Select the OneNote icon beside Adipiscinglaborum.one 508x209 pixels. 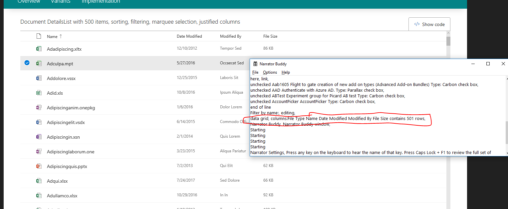[39, 151]
